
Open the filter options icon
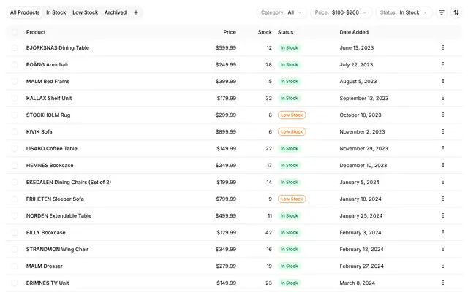point(442,12)
